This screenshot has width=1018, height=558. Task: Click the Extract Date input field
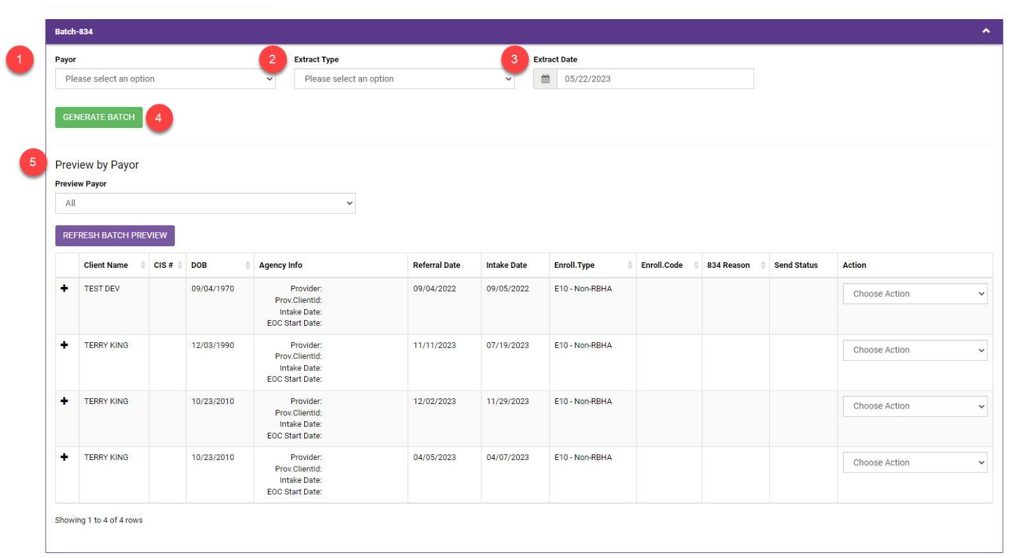[655, 79]
